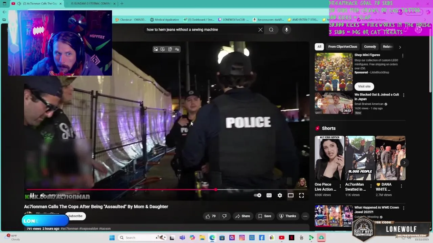Open options for Ac7ionMan Swatted short
Image resolution: width=433 pixels, height=243 pixels.
tap(371, 186)
